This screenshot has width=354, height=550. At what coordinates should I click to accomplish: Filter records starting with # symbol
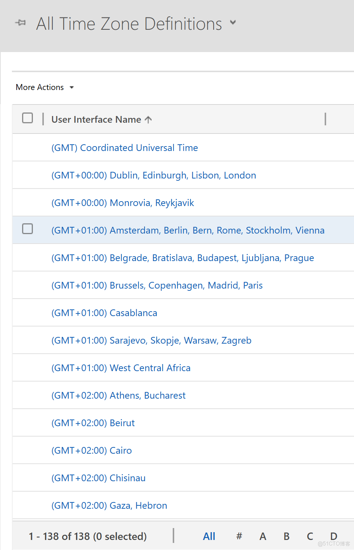click(x=239, y=536)
